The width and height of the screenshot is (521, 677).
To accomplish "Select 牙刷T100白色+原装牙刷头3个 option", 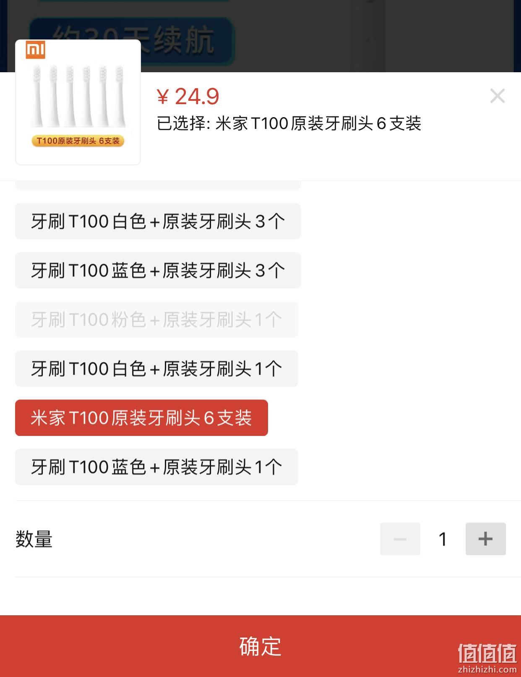I will pos(158,221).
